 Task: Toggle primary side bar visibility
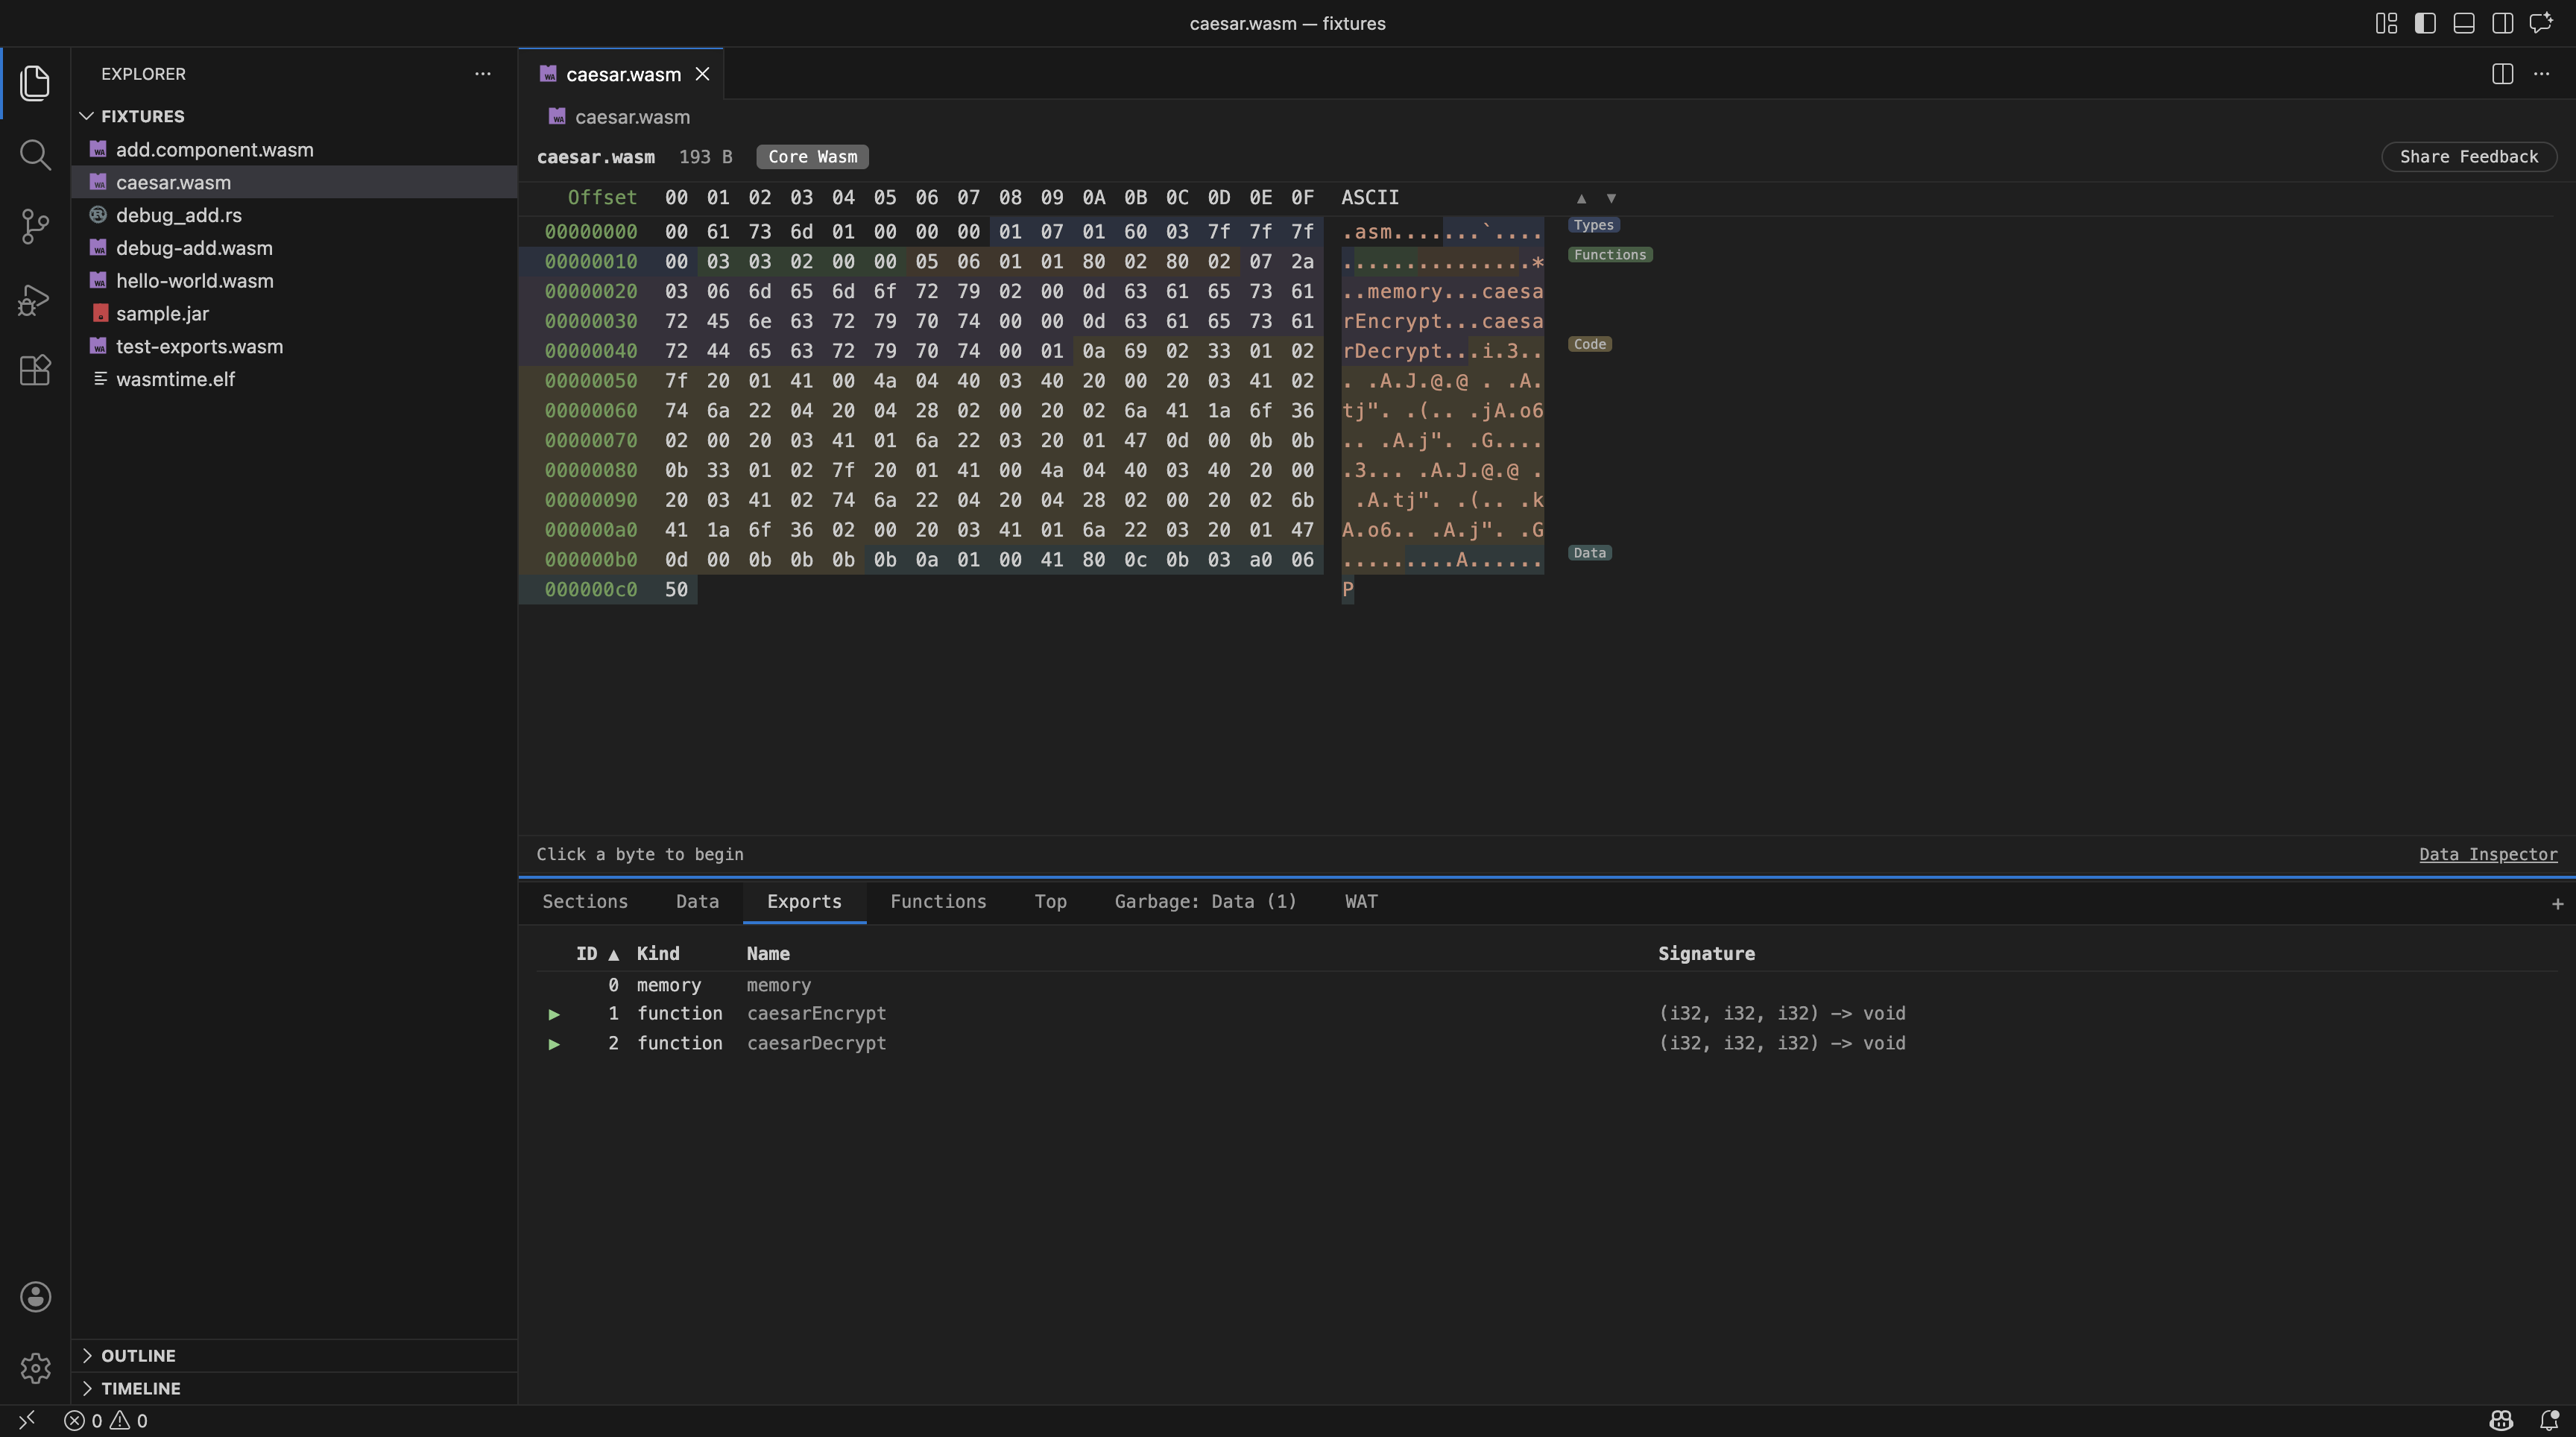[2425, 23]
